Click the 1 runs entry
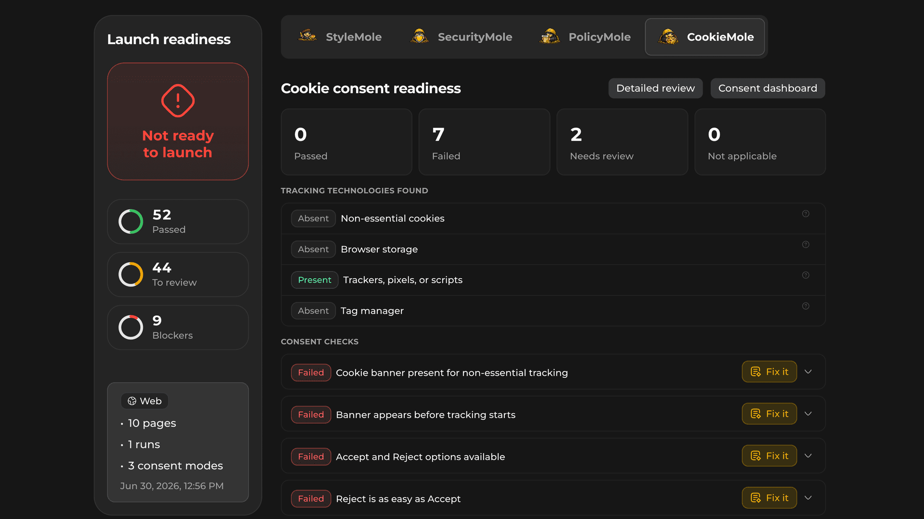The width and height of the screenshot is (924, 519). click(144, 445)
